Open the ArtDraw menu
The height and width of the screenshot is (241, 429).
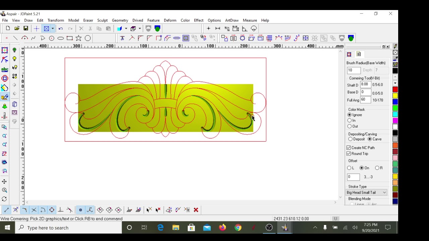tap(232, 20)
